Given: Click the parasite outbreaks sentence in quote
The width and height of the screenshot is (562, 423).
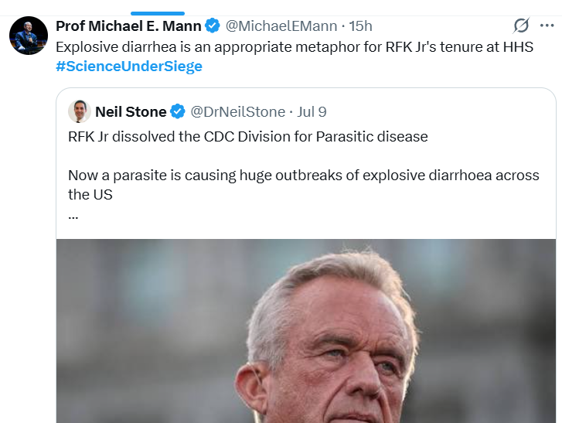Looking at the screenshot, I should 304,185.
